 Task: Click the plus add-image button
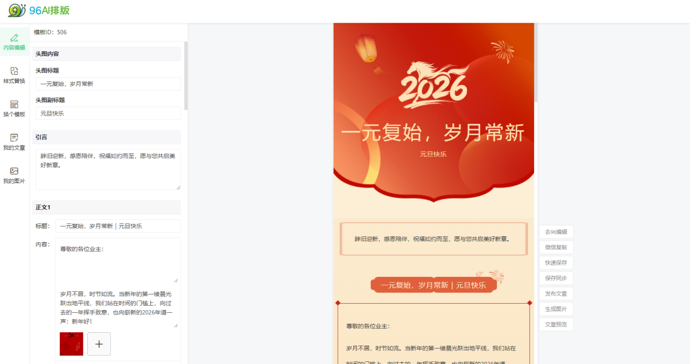(x=99, y=344)
